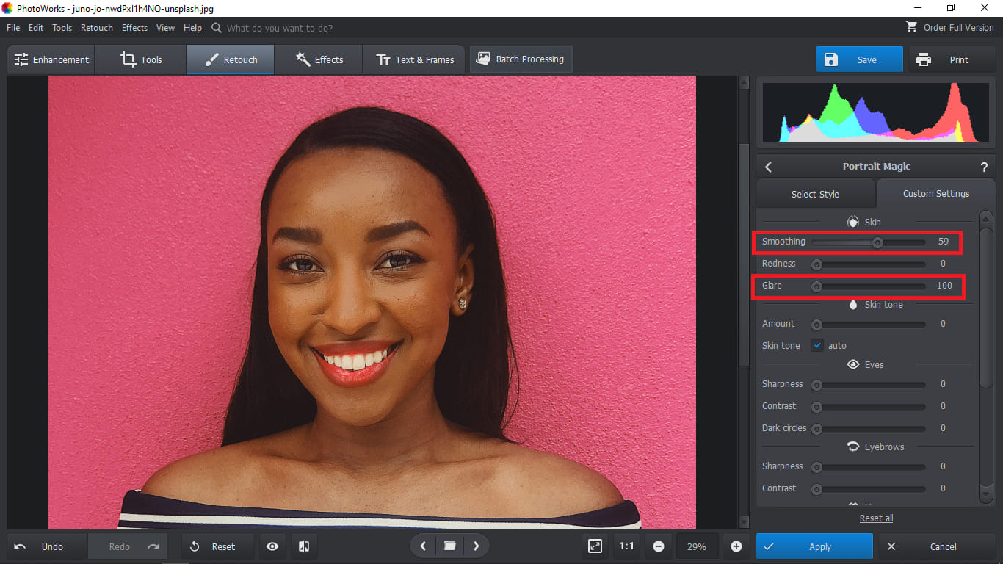Screen dimensions: 1003x564
Task: Click the Cancel button
Action: 937,546
